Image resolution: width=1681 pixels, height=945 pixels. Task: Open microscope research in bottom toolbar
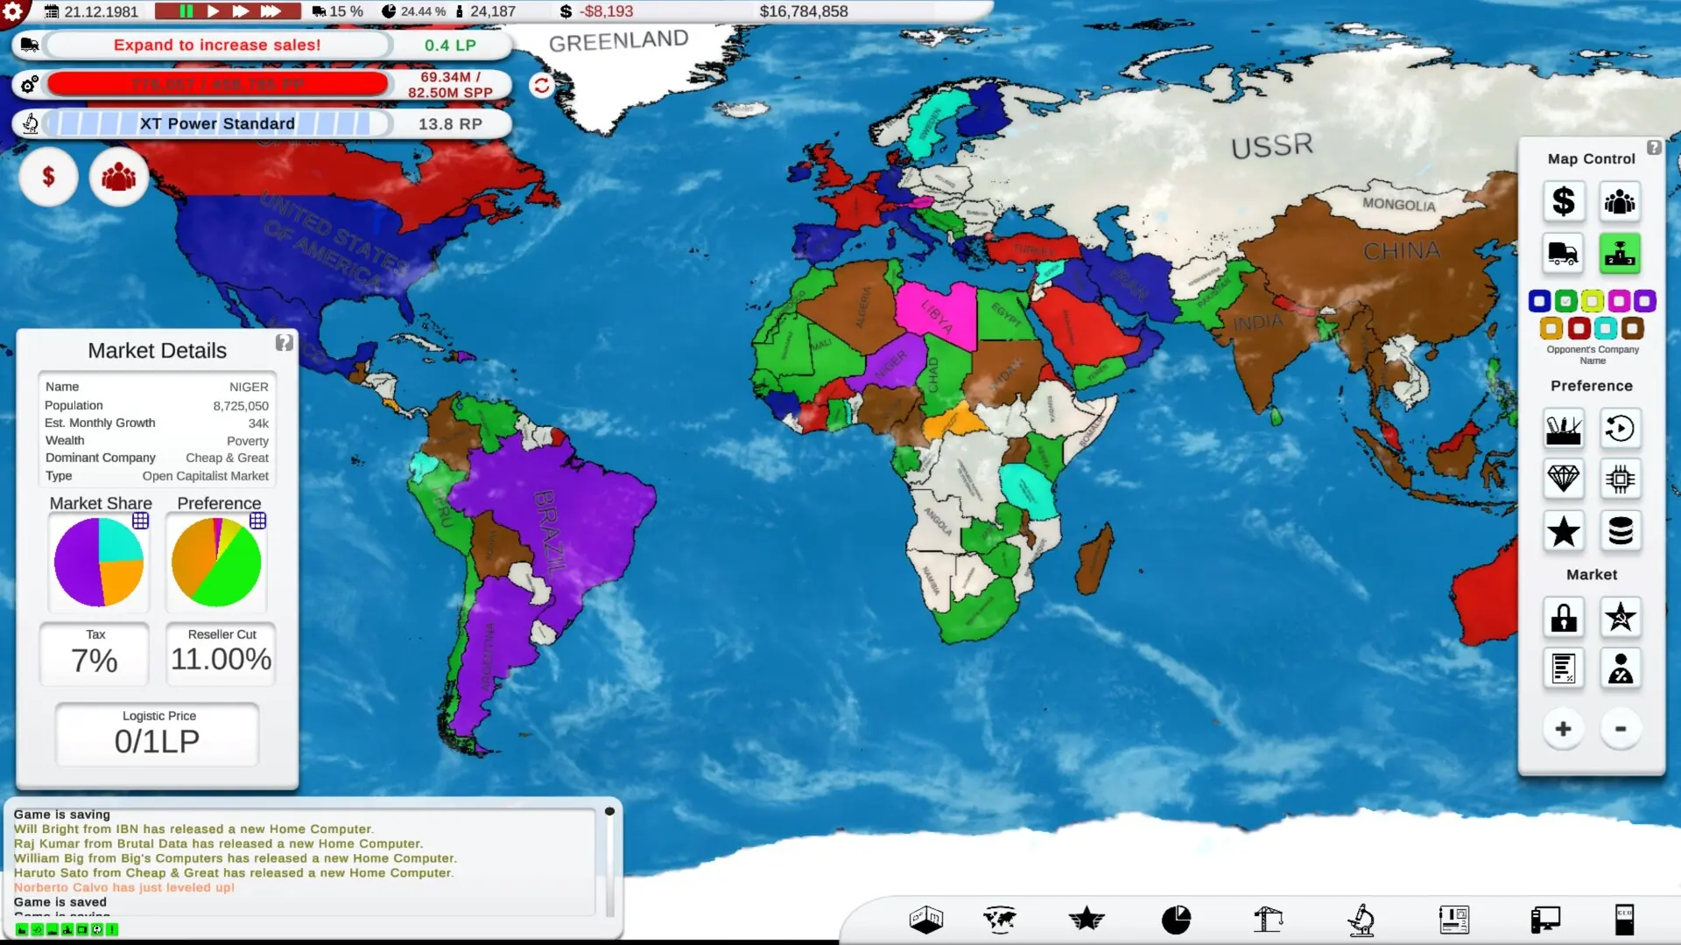pos(1361,920)
